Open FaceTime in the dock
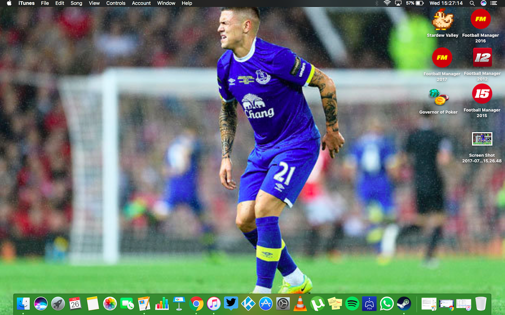The image size is (505, 315). (x=127, y=304)
